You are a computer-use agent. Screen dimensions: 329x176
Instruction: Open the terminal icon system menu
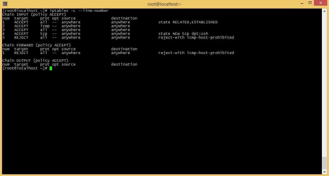(x=5, y=4)
